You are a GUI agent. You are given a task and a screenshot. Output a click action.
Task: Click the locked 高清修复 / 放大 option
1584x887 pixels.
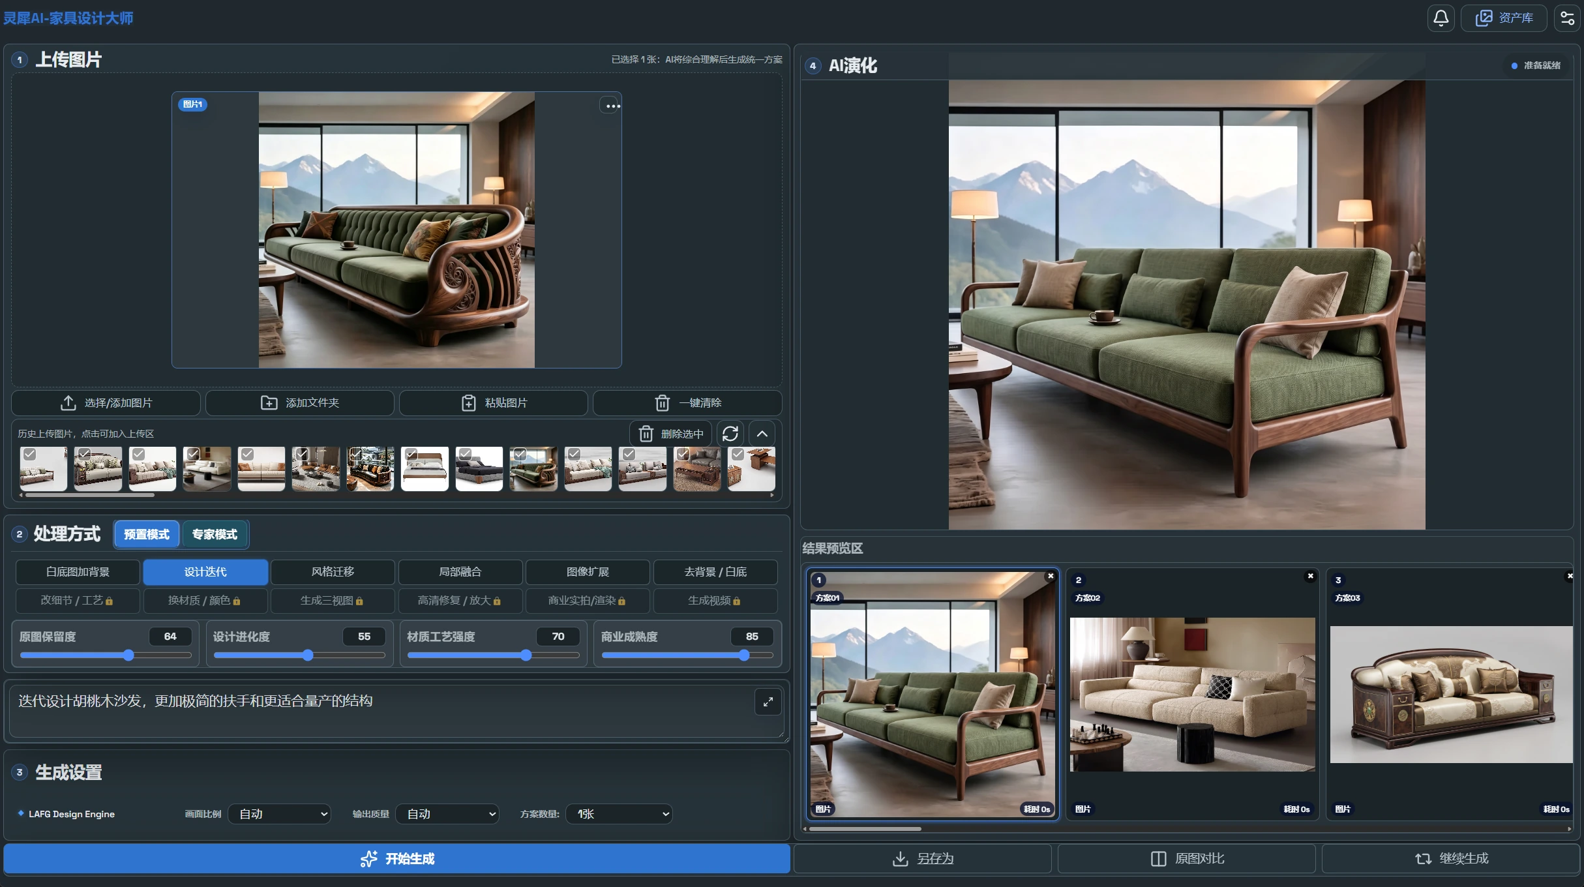click(460, 601)
